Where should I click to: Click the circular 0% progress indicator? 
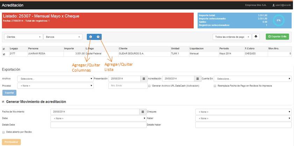coord(279,21)
